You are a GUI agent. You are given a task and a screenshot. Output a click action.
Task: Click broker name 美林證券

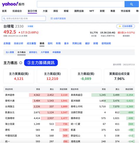tap(10, 95)
